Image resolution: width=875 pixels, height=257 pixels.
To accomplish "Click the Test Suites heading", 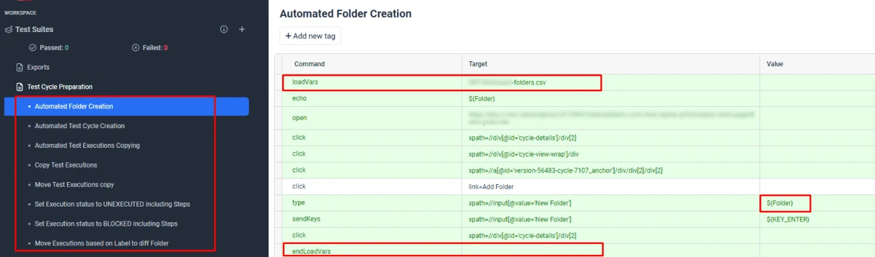I will coord(34,30).
